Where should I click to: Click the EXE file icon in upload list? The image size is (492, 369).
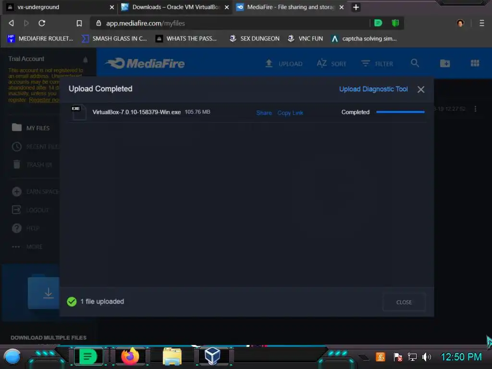[x=79, y=112]
